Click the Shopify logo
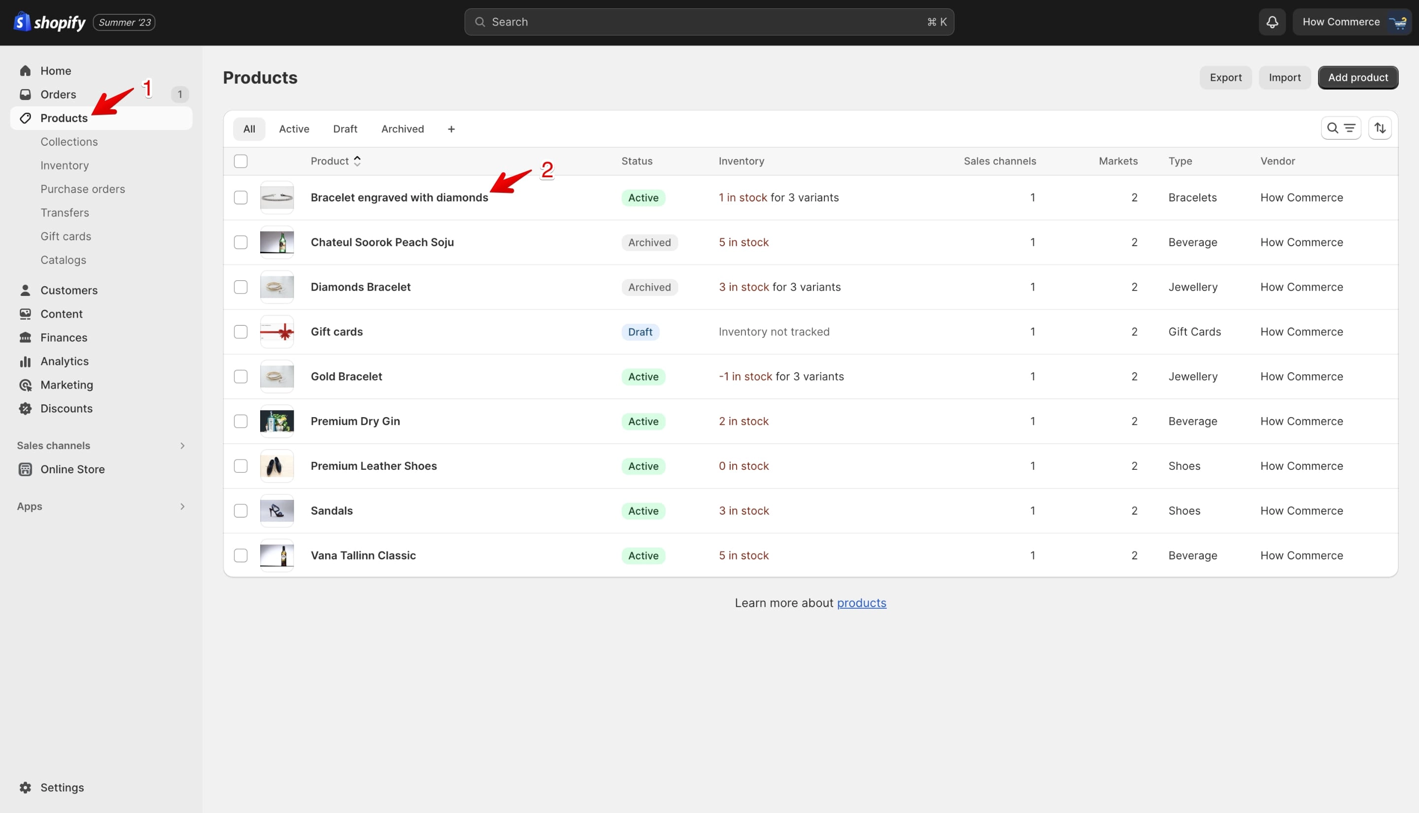The width and height of the screenshot is (1419, 813). pos(49,22)
